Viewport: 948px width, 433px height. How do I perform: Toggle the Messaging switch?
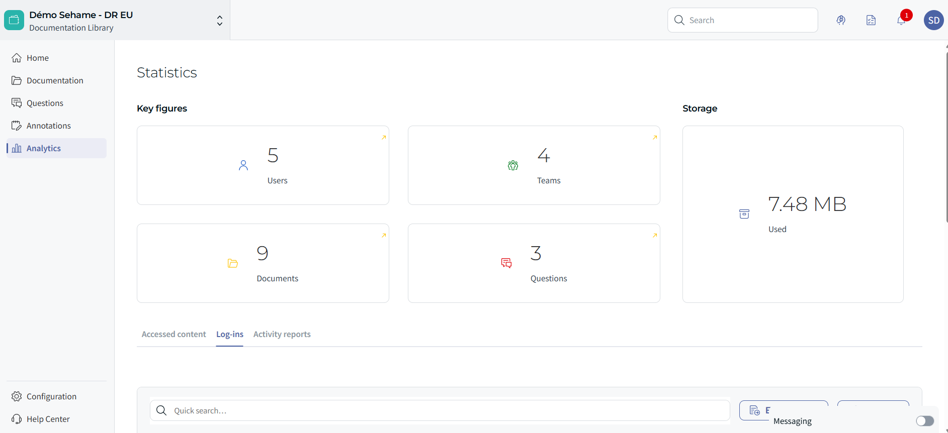(924, 421)
